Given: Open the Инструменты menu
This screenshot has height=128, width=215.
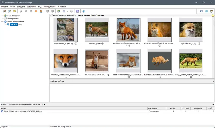Looking at the screenshot, I should (50, 6).
